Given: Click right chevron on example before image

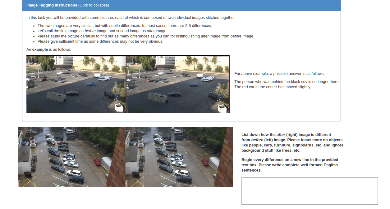Looking at the screenshot, I should coord(121,85).
